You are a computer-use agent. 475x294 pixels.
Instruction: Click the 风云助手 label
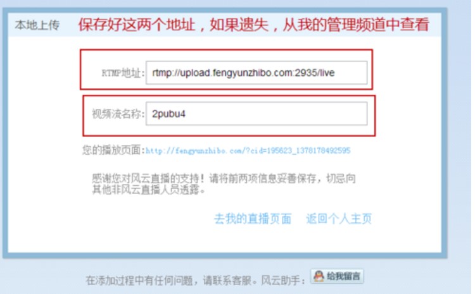tap(283, 281)
